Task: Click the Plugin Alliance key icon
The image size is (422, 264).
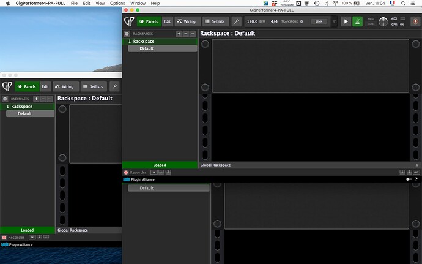Action: pos(409,179)
